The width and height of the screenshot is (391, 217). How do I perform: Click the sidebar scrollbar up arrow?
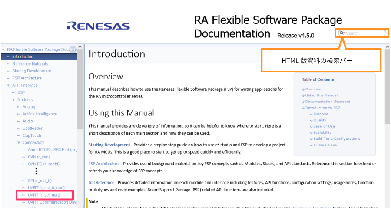[x=80, y=46]
